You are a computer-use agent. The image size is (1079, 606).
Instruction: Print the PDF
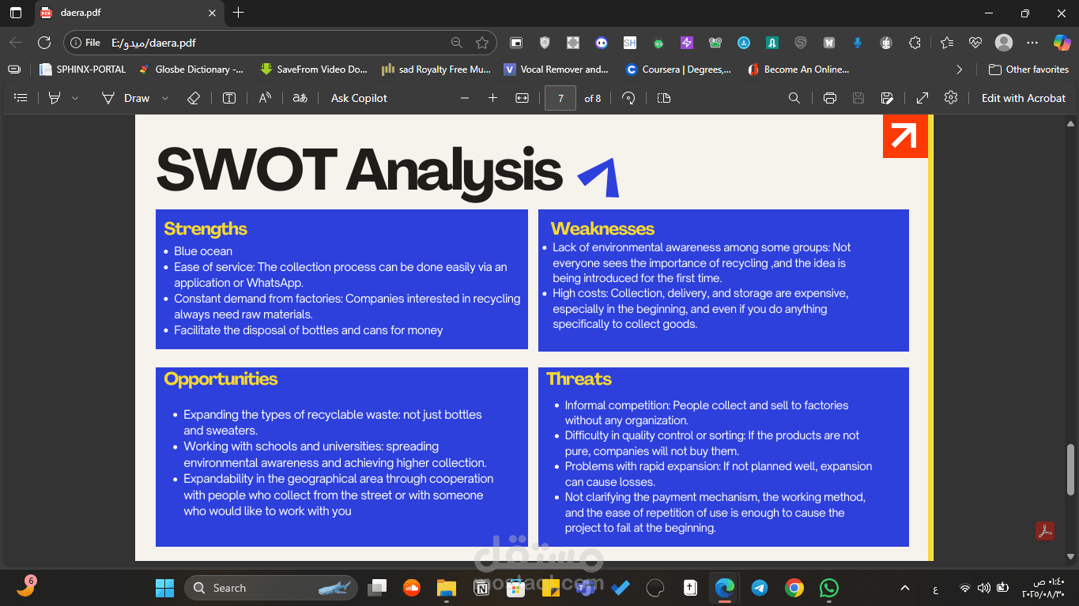point(829,98)
